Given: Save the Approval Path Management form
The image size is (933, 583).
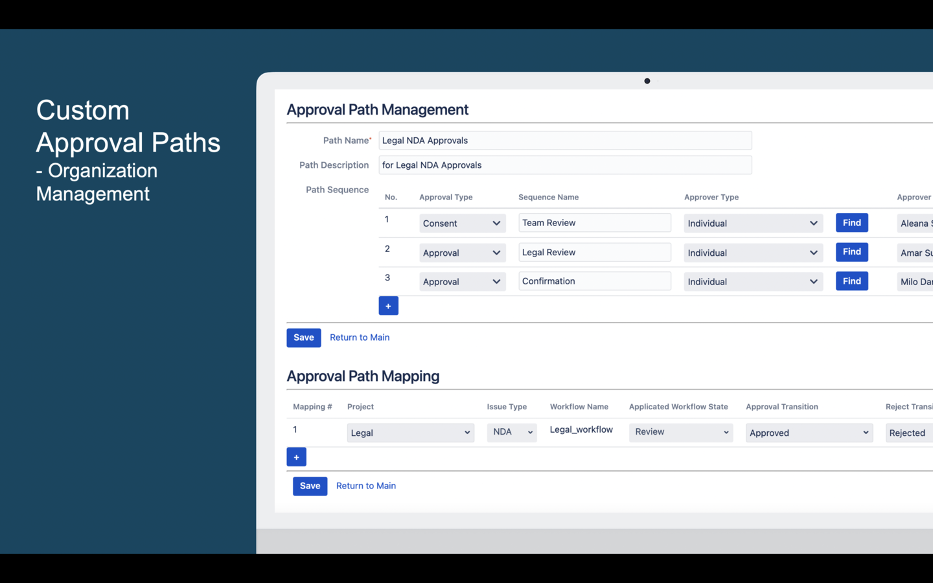Looking at the screenshot, I should click(x=304, y=337).
